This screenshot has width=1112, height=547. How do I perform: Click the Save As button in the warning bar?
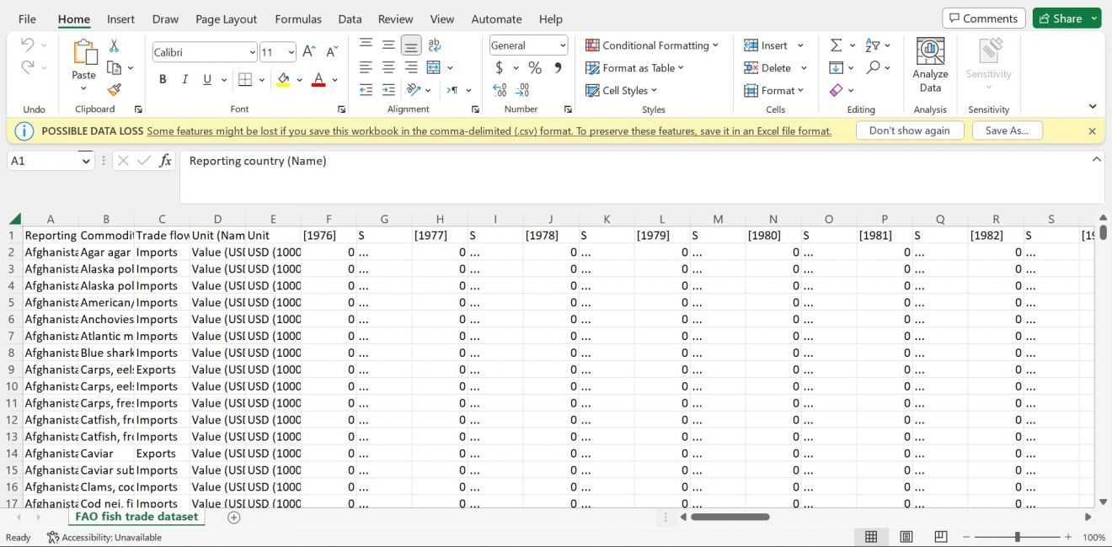(1007, 130)
